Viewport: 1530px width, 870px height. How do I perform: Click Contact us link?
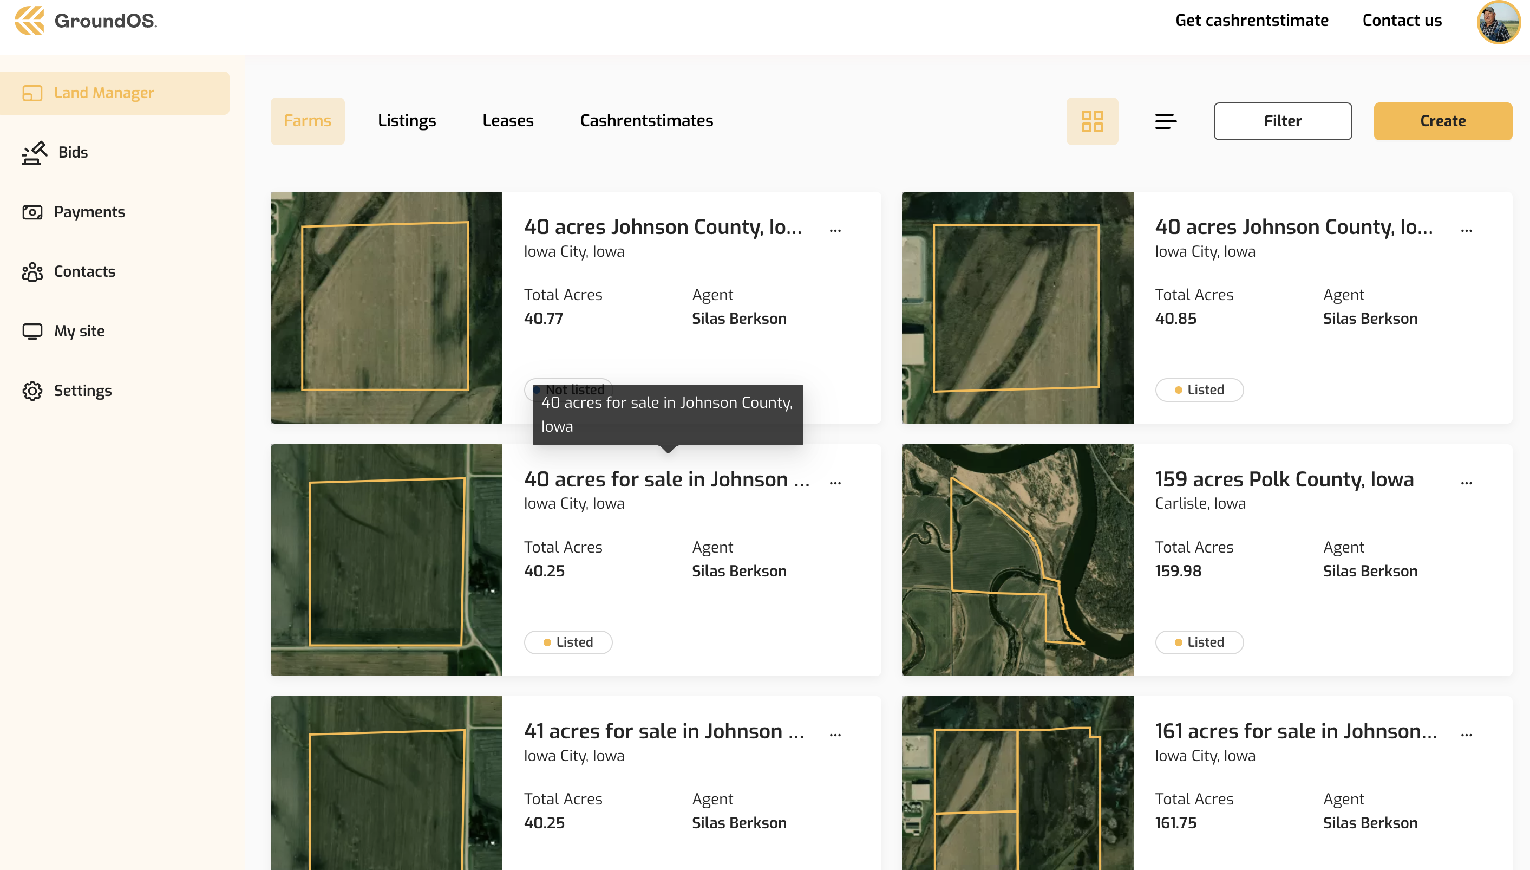[1402, 21]
